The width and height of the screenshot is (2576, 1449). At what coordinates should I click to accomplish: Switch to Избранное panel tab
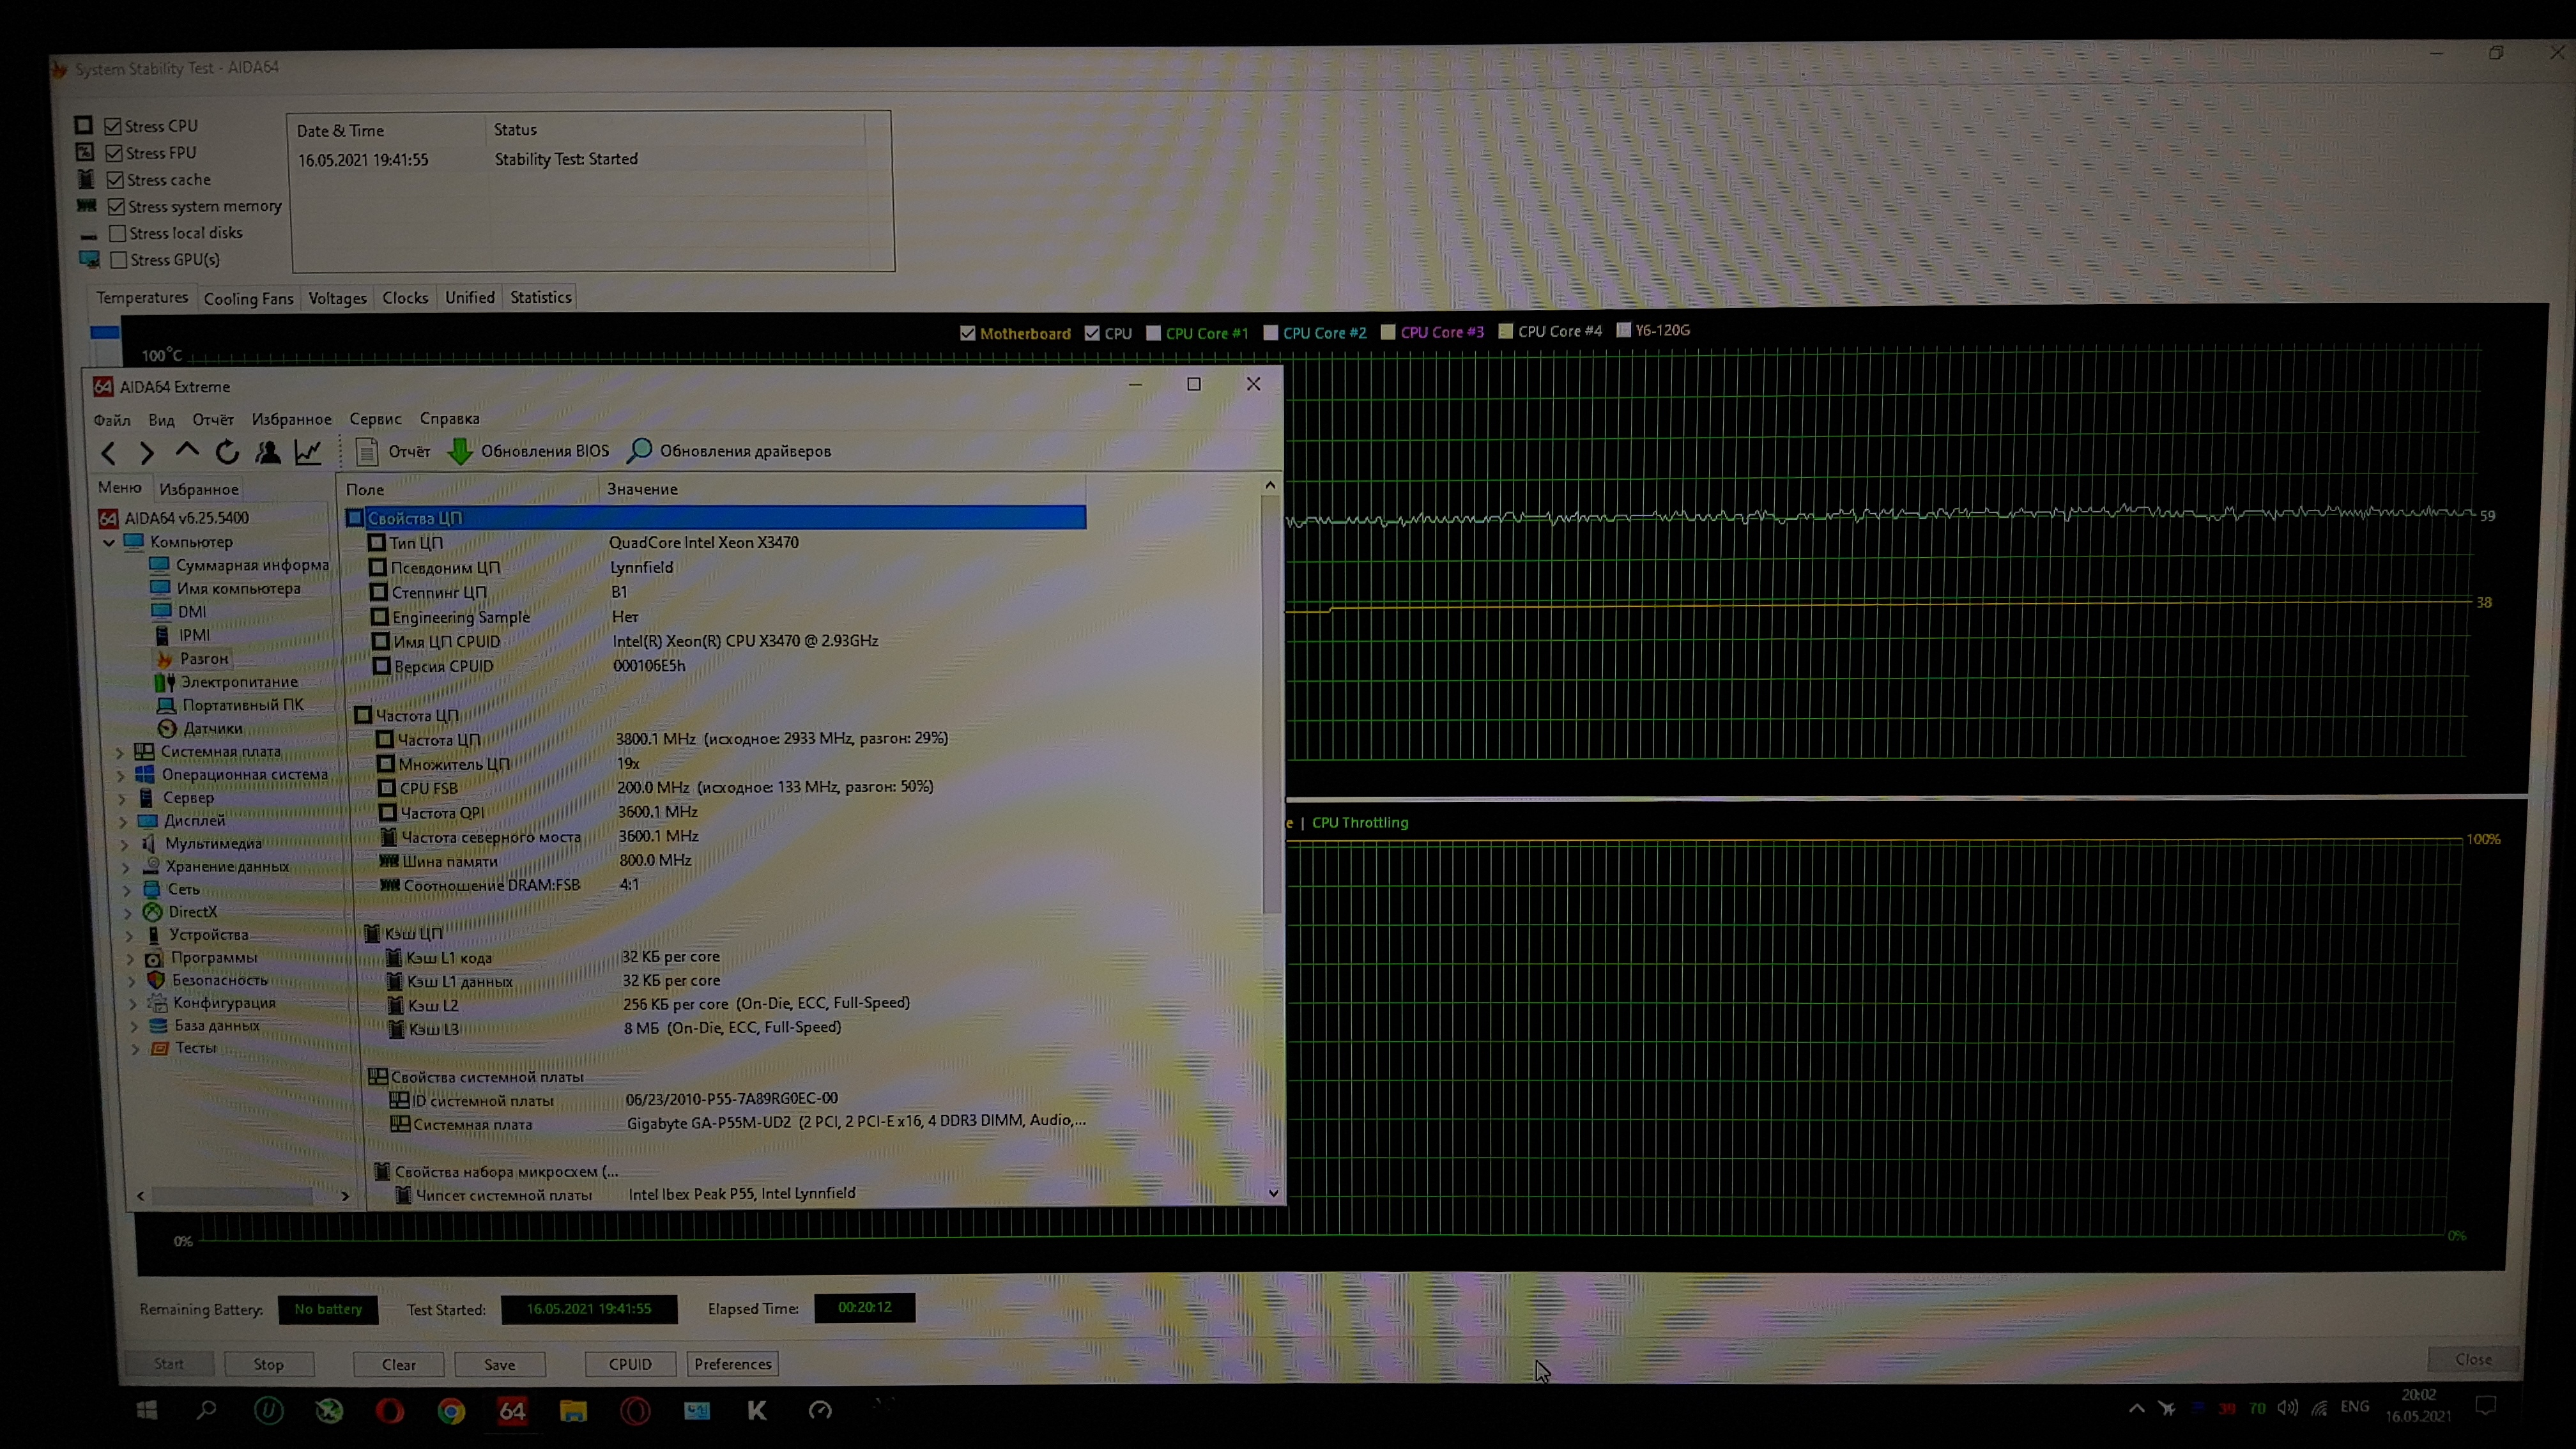[x=199, y=489]
